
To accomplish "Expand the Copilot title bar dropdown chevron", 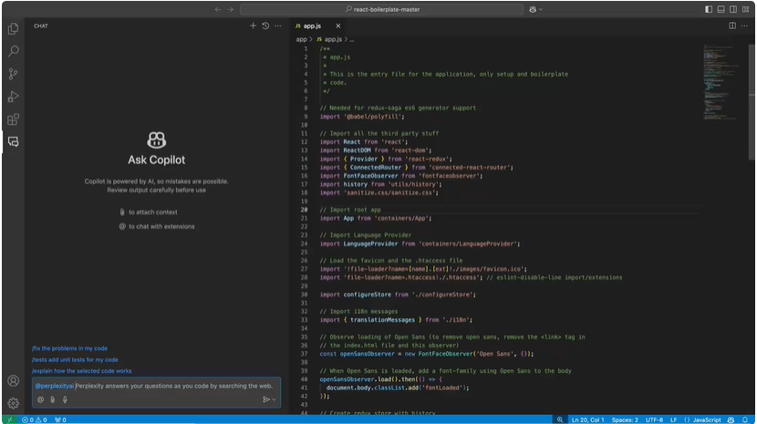I will [x=541, y=9].
